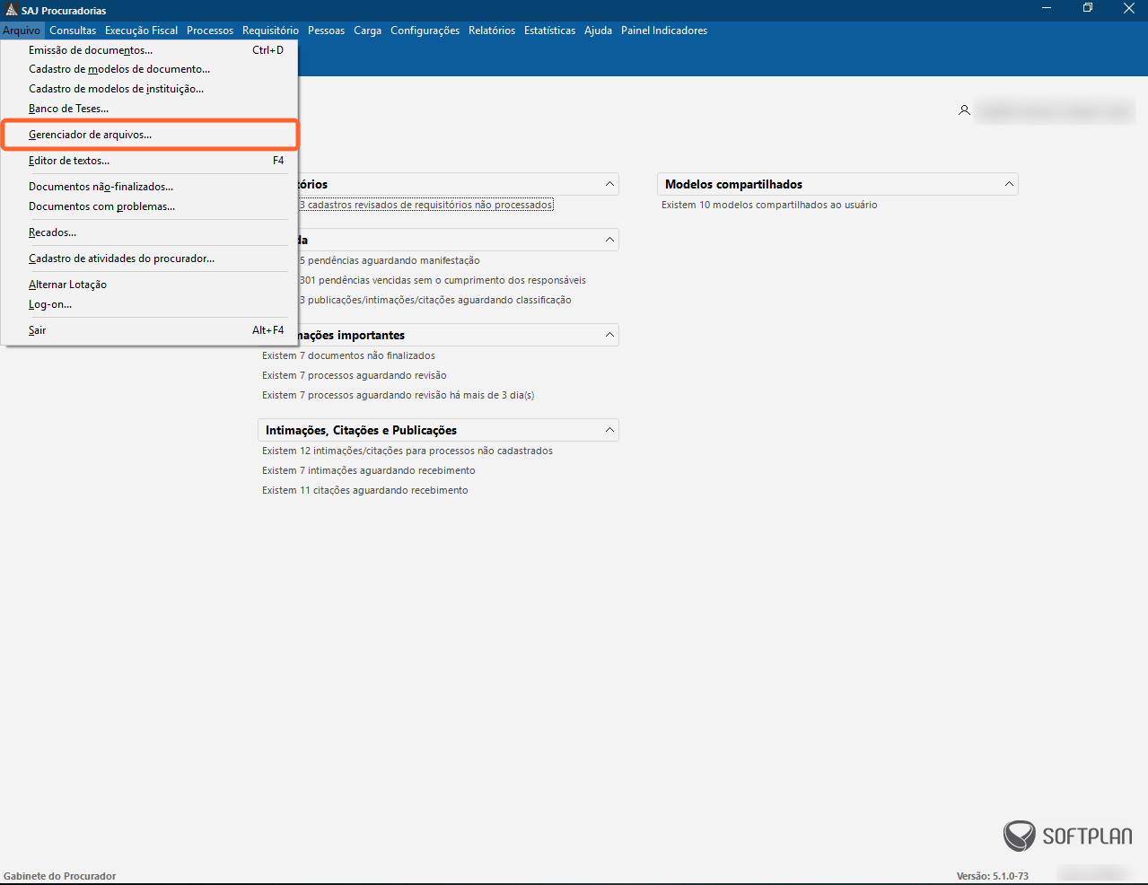The height and width of the screenshot is (885, 1148).
Task: Collapse the Intimações, Citações e Publicações panel
Action: click(x=609, y=430)
